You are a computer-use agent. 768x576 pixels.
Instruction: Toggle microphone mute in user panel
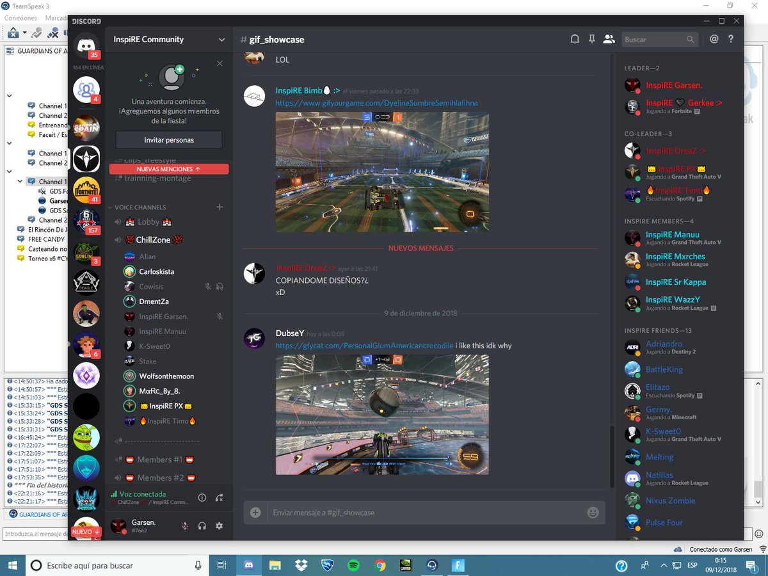[185, 525]
